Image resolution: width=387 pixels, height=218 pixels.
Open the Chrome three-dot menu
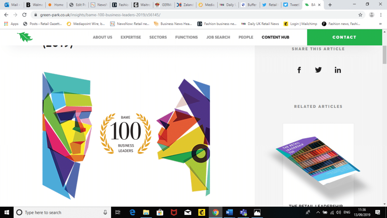pyautogui.click(x=382, y=14)
